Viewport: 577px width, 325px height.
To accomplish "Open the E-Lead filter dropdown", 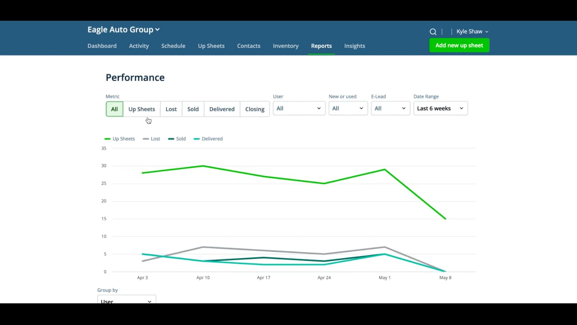I will pos(390,108).
